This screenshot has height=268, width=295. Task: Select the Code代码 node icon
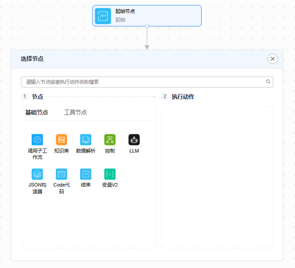tap(61, 174)
